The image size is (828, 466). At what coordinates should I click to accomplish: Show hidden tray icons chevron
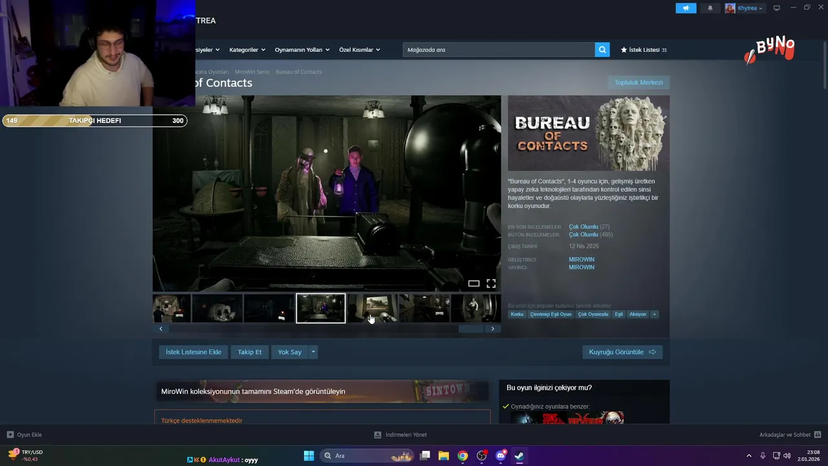point(749,456)
